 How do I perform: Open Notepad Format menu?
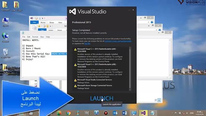(35, 37)
